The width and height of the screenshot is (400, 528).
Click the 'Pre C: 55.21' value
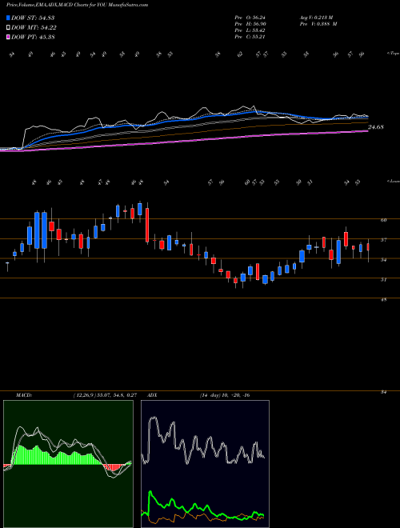click(x=250, y=37)
